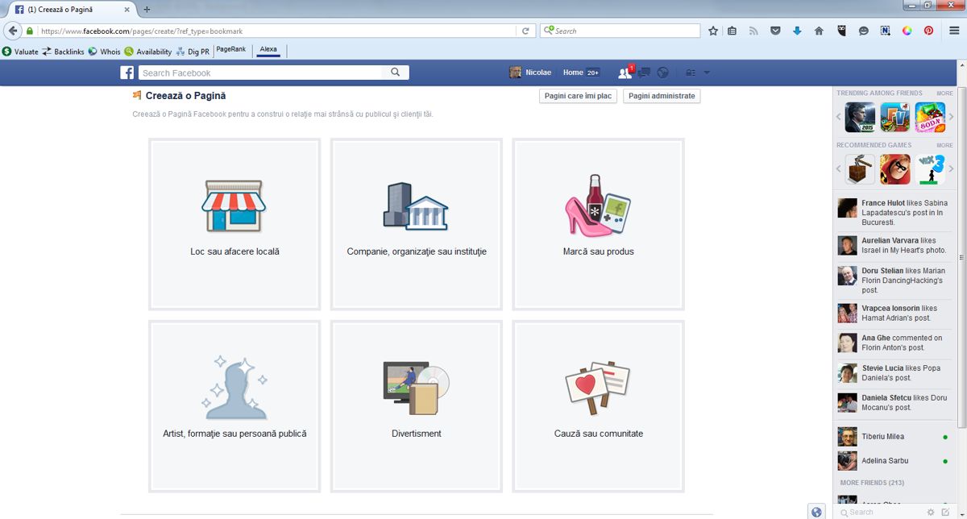Open the Soda game thumbnail

click(x=930, y=117)
